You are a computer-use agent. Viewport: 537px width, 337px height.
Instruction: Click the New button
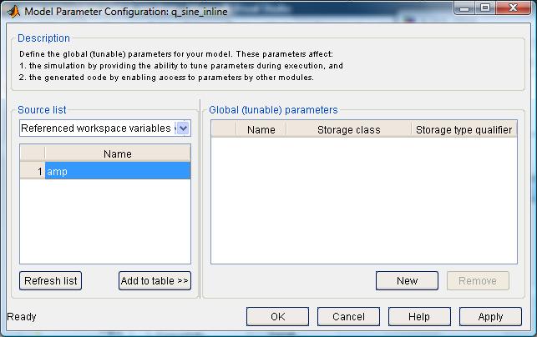point(407,281)
